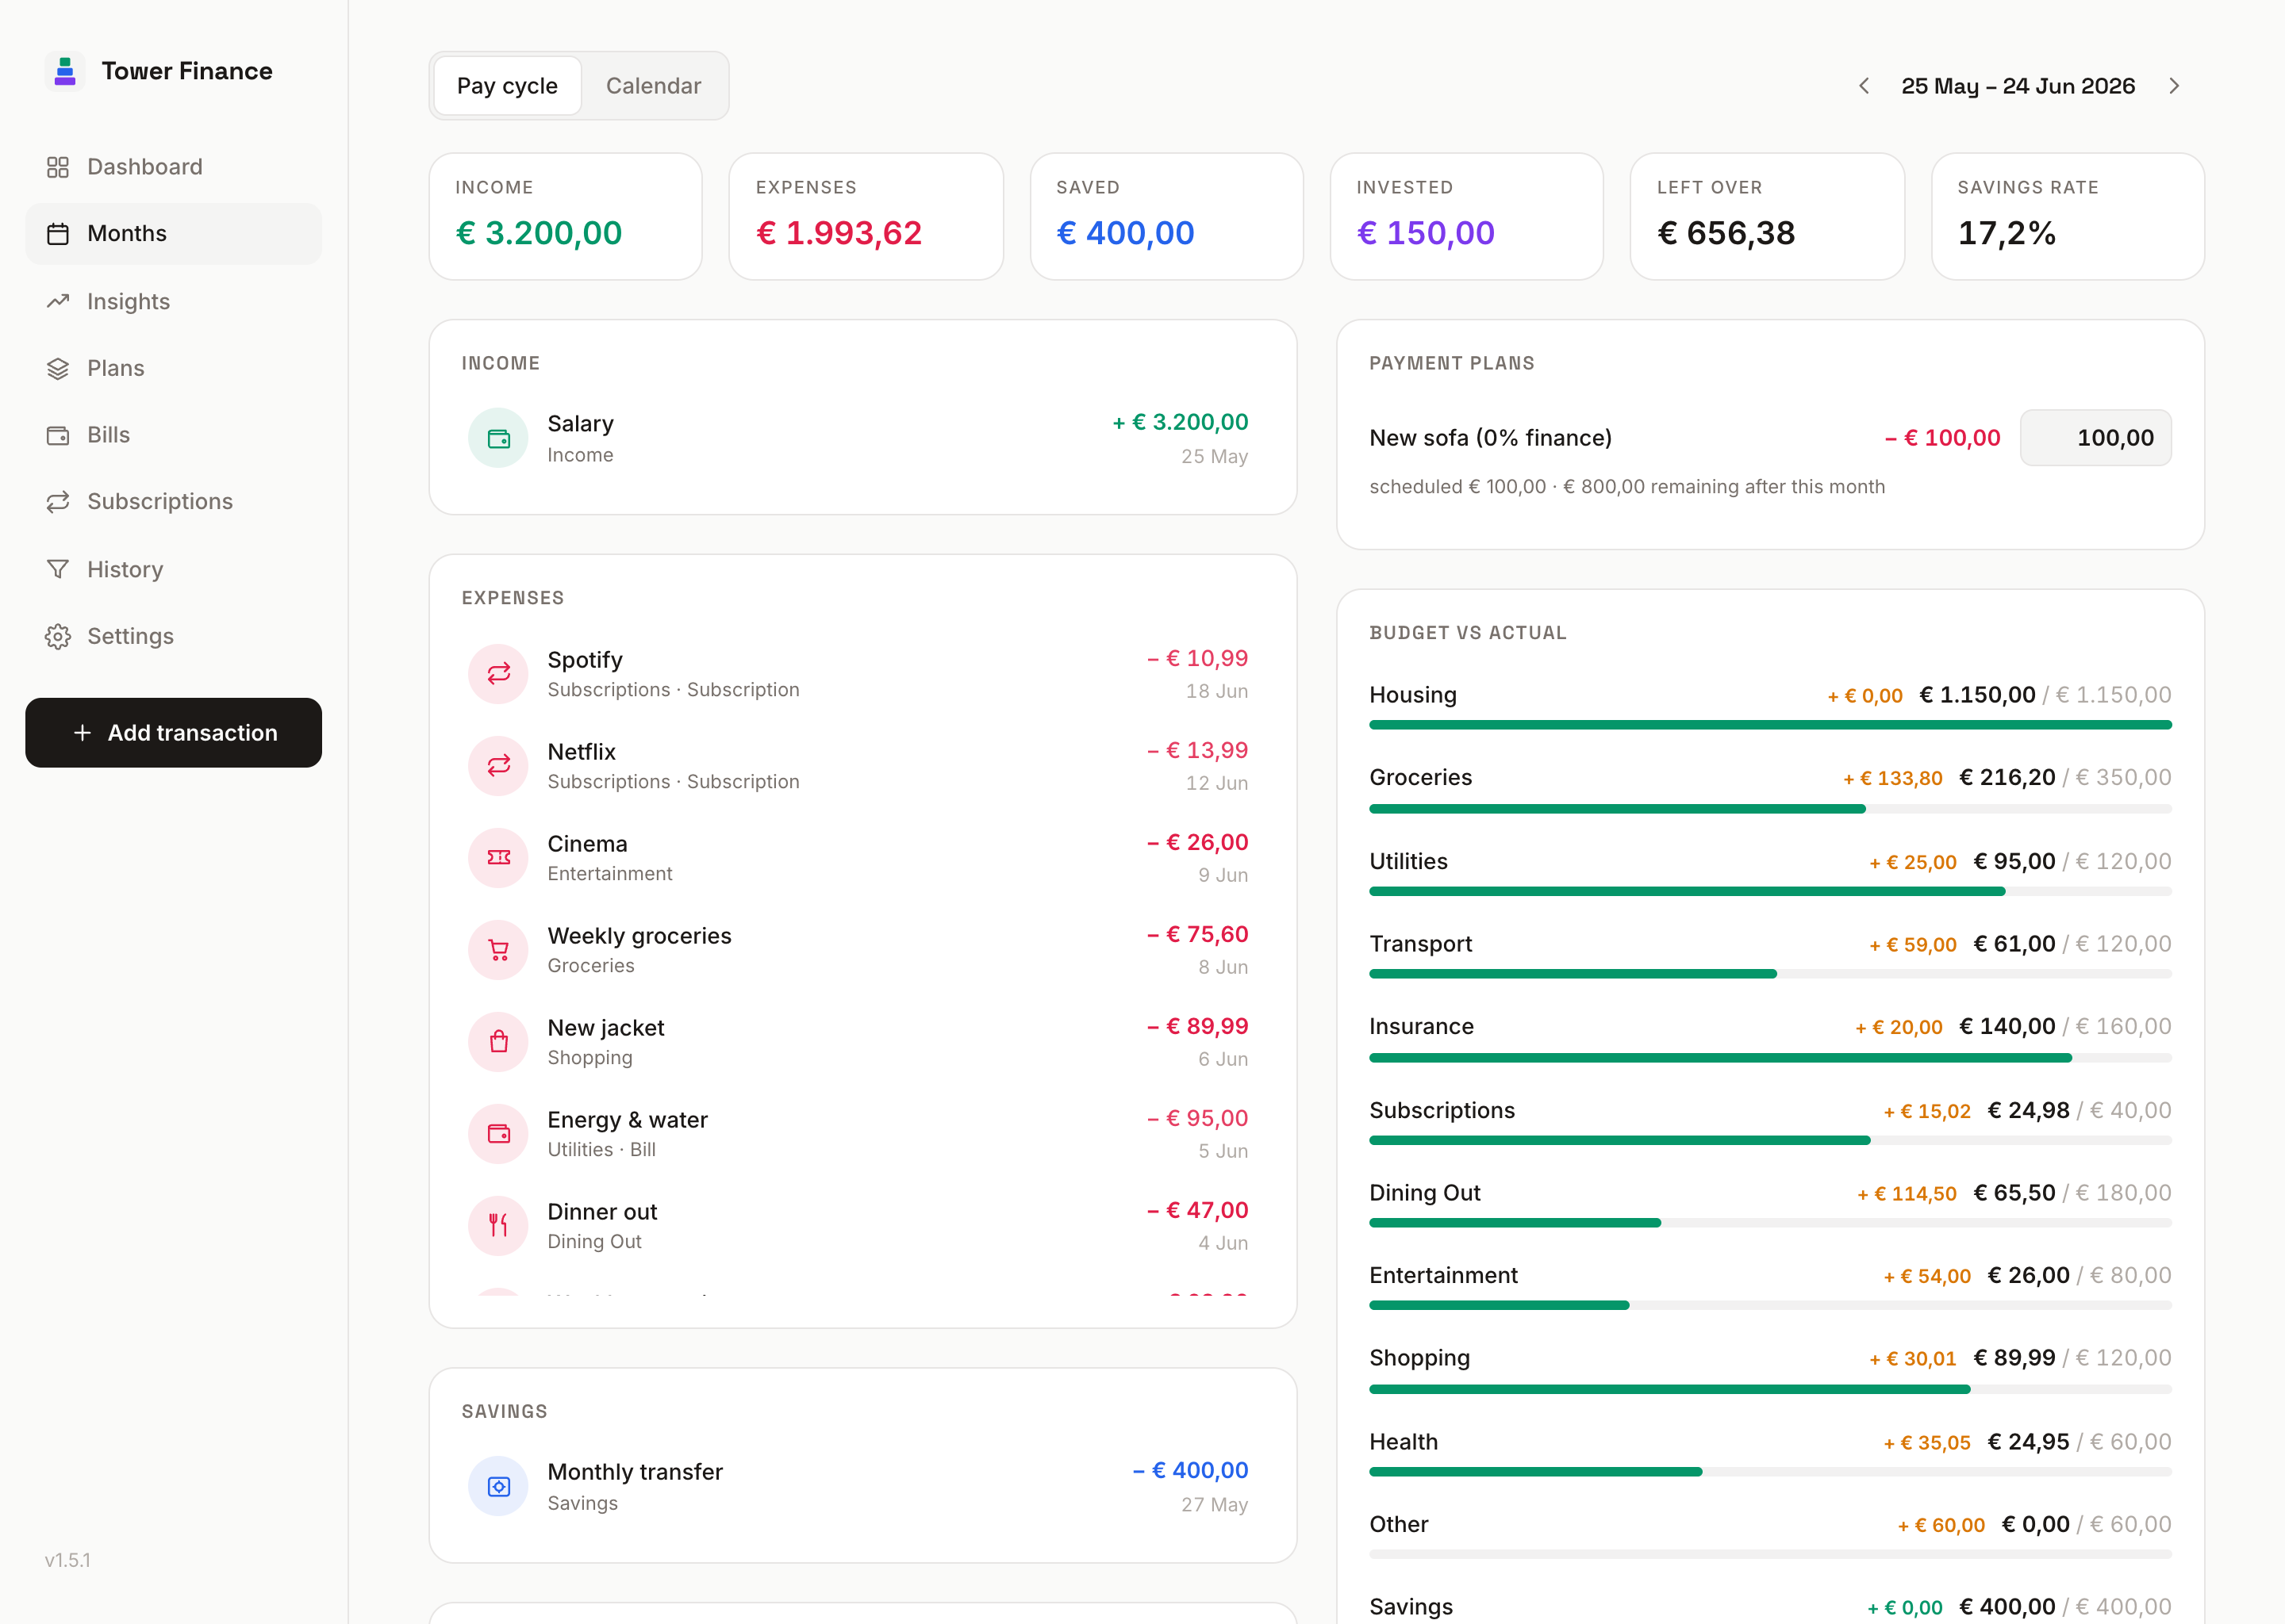Image resolution: width=2285 pixels, height=1624 pixels.
Task: Click the Spotify subscription icon
Action: (x=498, y=674)
